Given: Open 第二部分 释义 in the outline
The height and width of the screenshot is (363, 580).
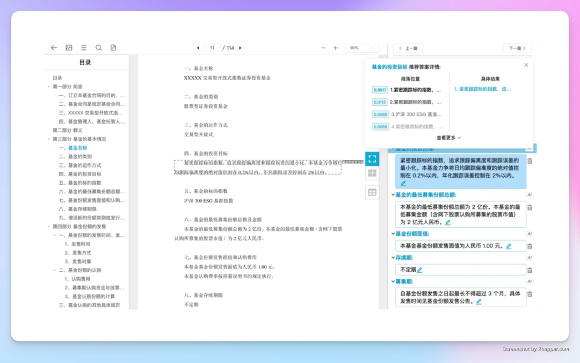Looking at the screenshot, I should [67, 130].
